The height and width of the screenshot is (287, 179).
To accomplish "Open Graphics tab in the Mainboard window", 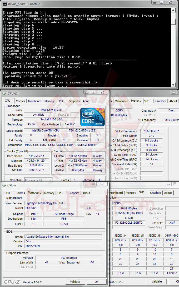I will pos(74,193).
